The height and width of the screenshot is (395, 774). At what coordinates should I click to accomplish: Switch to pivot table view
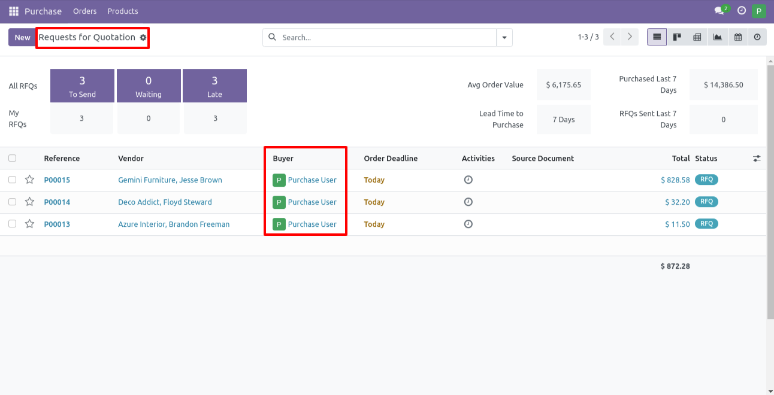pyautogui.click(x=697, y=37)
